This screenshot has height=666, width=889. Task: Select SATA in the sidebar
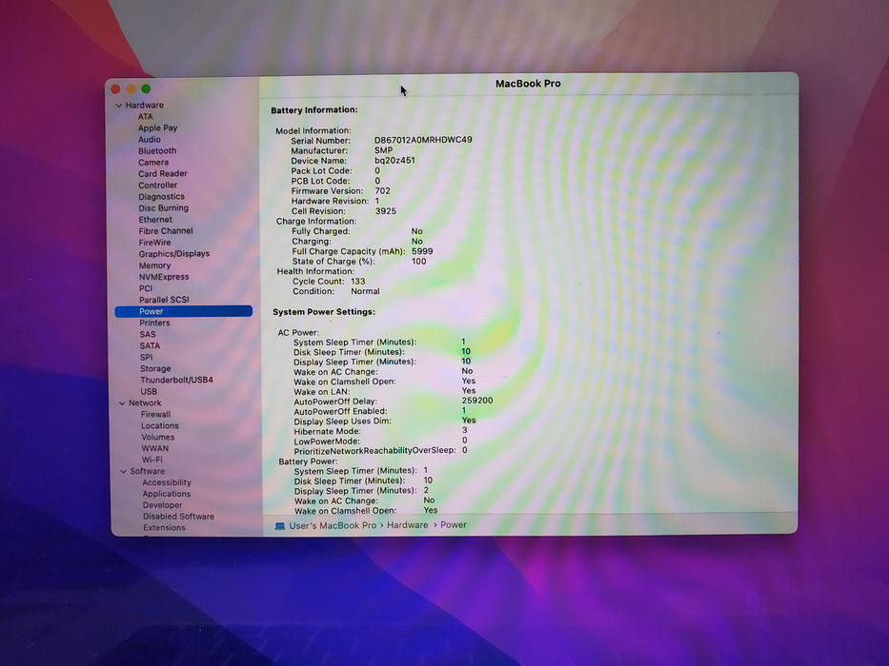pyautogui.click(x=151, y=346)
